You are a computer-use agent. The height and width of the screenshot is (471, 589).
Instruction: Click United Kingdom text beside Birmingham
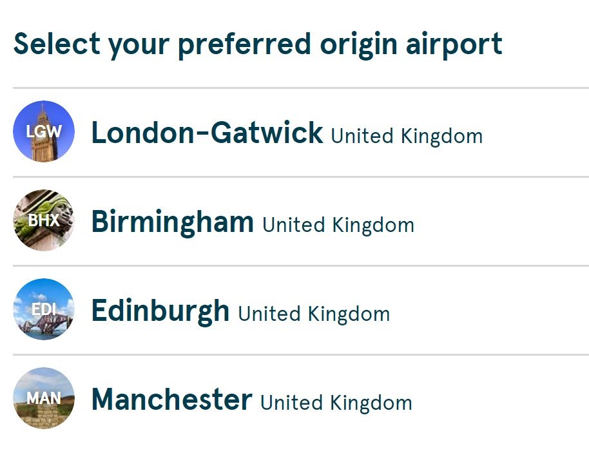click(338, 226)
